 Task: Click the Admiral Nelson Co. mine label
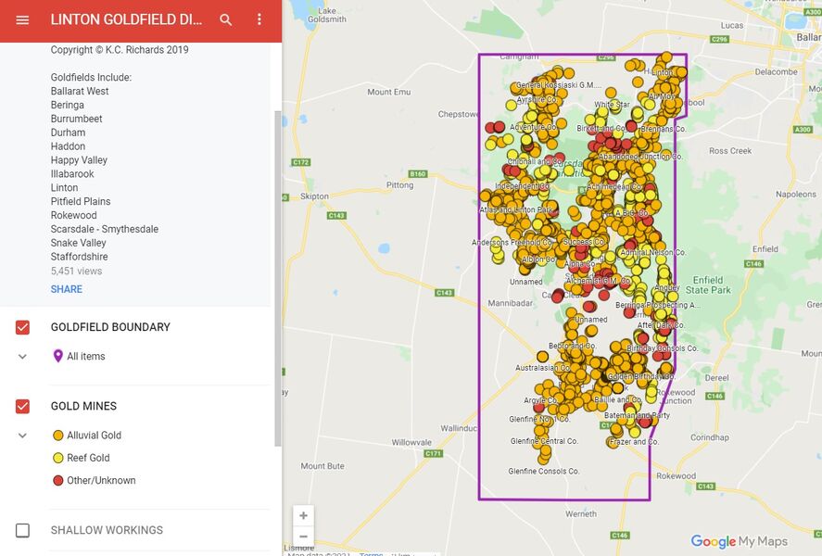click(x=652, y=253)
